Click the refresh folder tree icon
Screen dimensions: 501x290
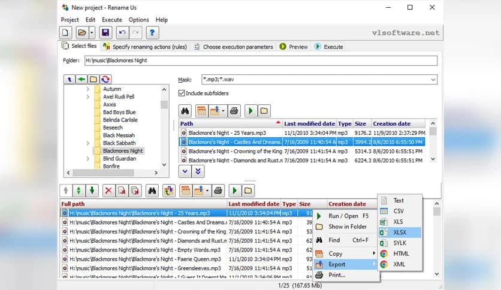click(105, 79)
